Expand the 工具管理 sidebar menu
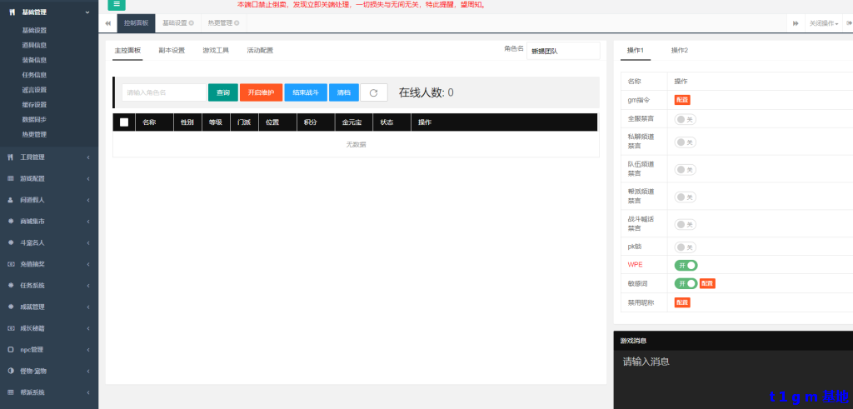This screenshot has width=853, height=409. tap(48, 157)
